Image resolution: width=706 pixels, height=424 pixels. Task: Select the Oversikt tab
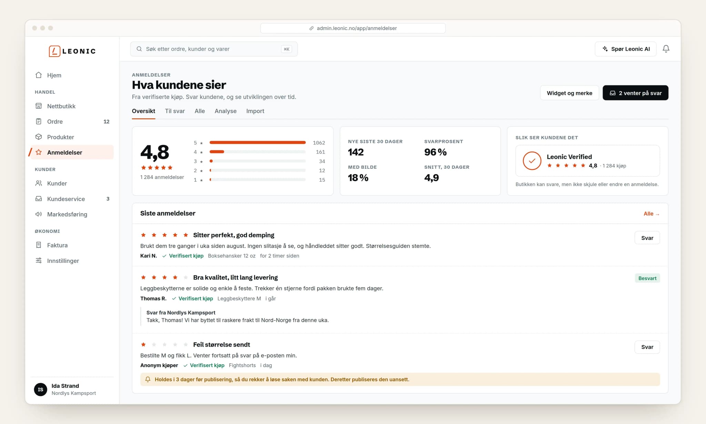pyautogui.click(x=143, y=111)
